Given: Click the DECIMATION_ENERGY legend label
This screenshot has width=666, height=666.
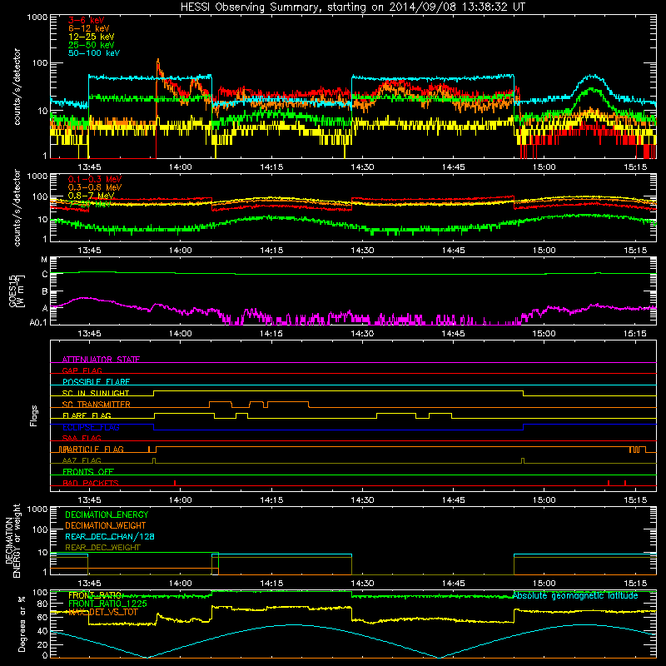Looking at the screenshot, I should pyautogui.click(x=107, y=514).
